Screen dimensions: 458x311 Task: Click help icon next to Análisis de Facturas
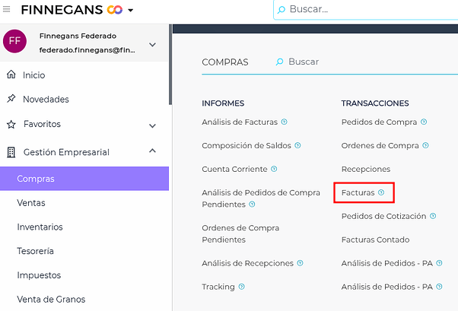[x=284, y=122]
